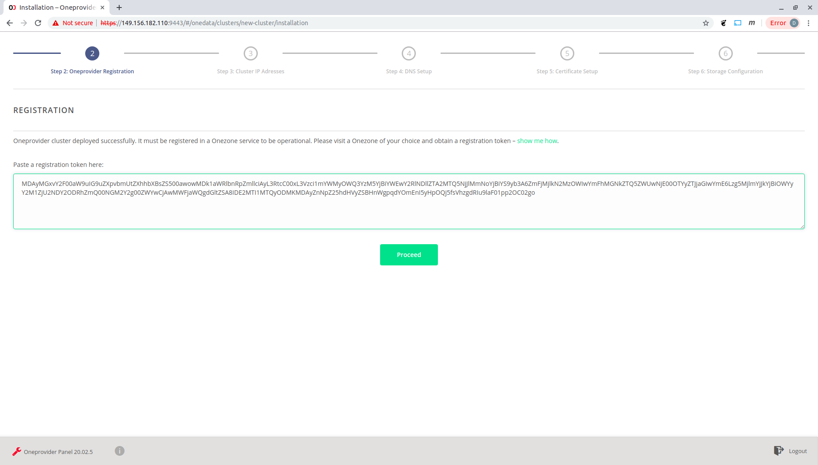Click 'Oneprovider Panel 20.02.5' version text
818x465 pixels.
click(x=58, y=452)
